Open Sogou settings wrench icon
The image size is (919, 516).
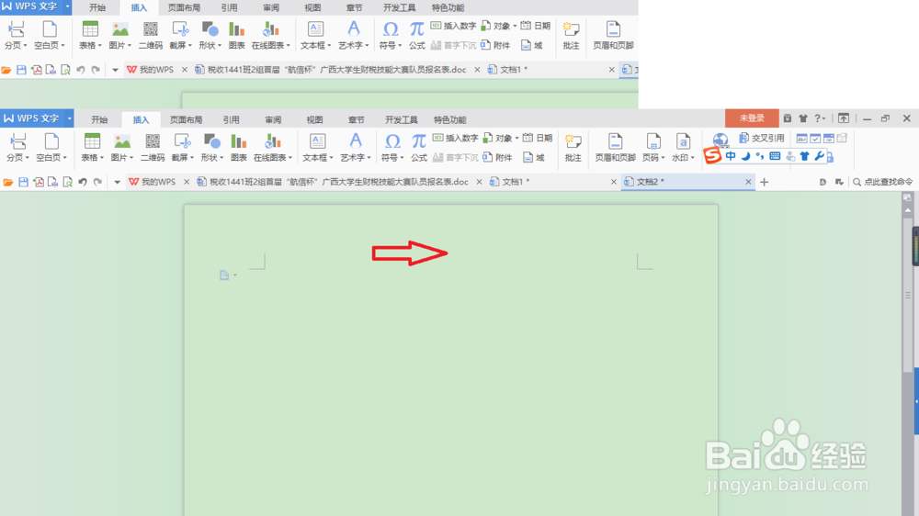[x=819, y=156]
